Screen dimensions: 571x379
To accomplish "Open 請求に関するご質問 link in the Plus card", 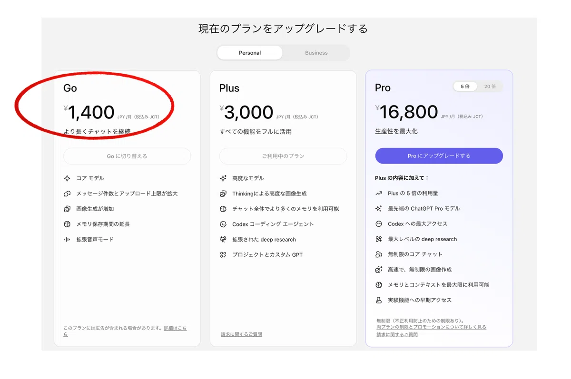I will click(241, 334).
